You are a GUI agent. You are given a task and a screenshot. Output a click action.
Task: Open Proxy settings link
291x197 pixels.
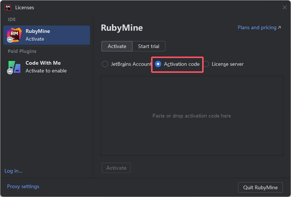click(x=23, y=186)
